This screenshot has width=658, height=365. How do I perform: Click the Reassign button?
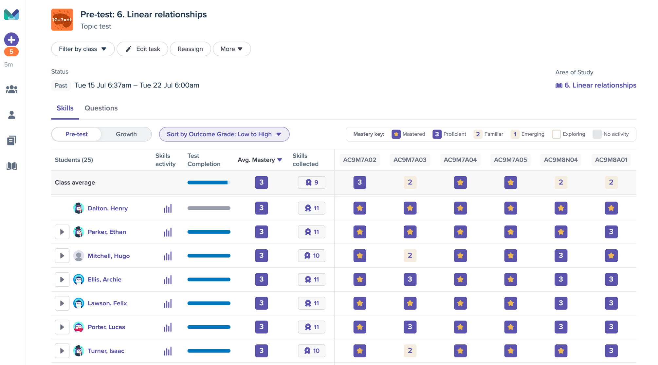[190, 49]
